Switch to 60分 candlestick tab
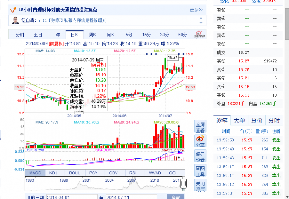The width and height of the screenshot is (289, 199). click(183, 35)
